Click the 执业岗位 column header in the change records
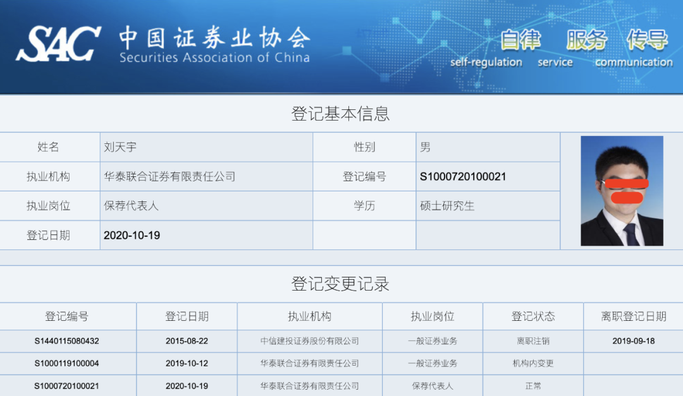Screen dimensions: 683x396 pyautogui.click(x=433, y=316)
